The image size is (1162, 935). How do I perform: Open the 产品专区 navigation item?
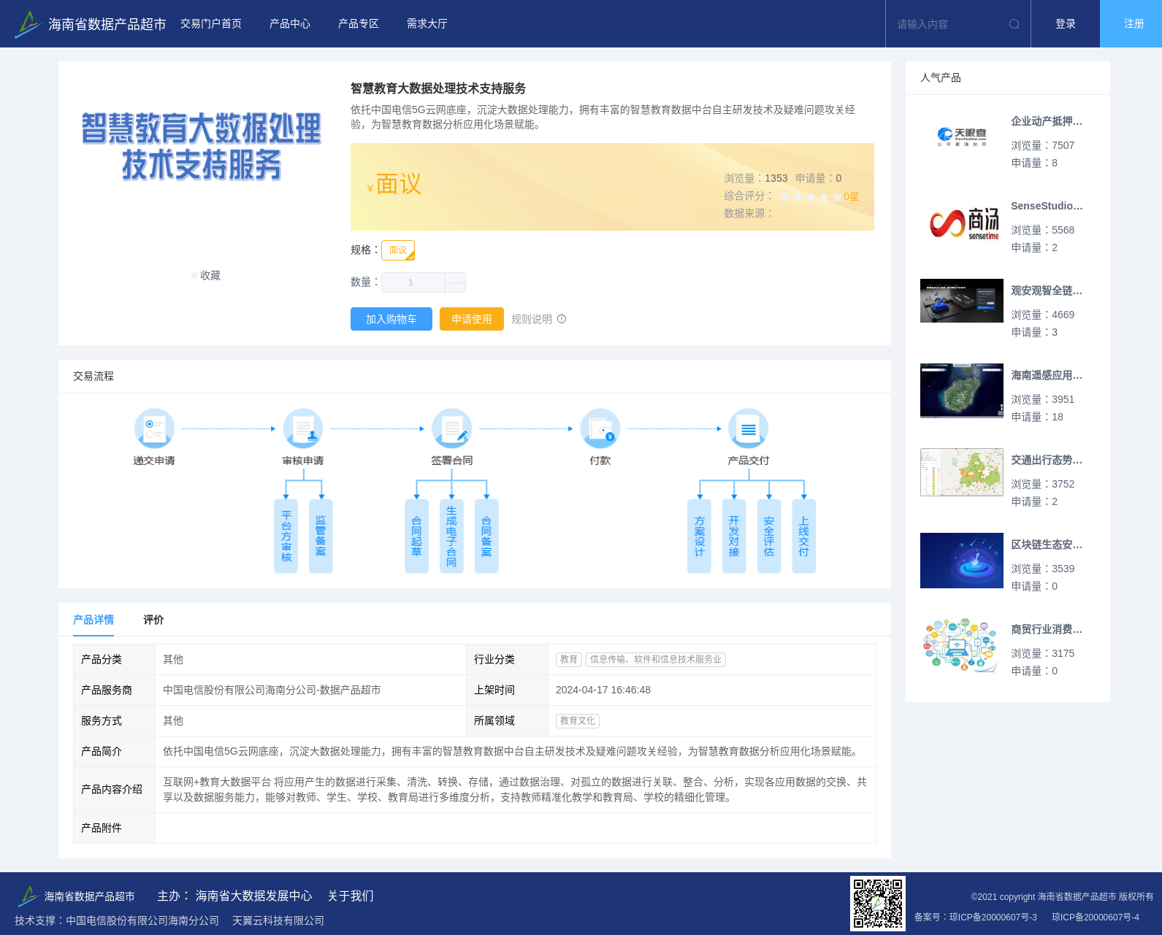coord(359,24)
